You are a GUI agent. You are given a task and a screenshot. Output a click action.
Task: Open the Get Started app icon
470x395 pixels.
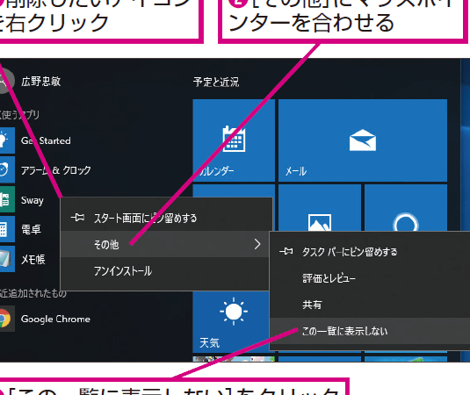click(7, 140)
